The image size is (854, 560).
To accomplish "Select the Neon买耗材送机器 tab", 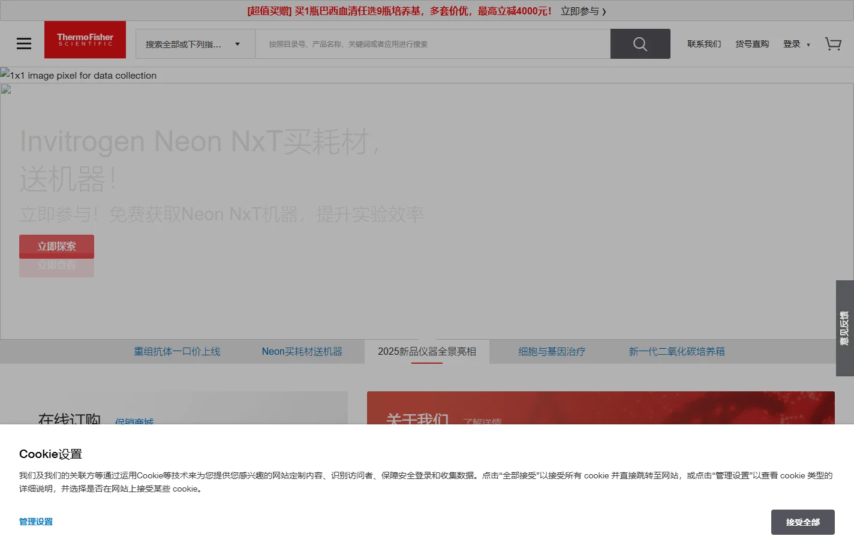I will [302, 352].
